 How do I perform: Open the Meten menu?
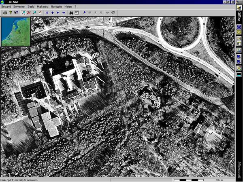tap(68, 7)
